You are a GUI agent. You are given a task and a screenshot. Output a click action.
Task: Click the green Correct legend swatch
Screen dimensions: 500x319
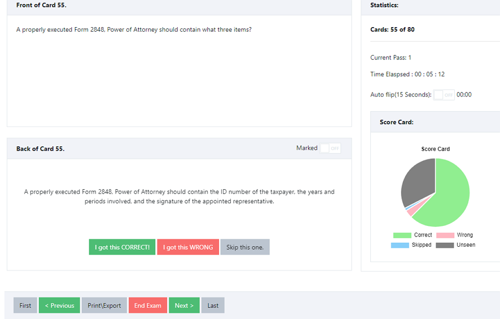(x=402, y=235)
